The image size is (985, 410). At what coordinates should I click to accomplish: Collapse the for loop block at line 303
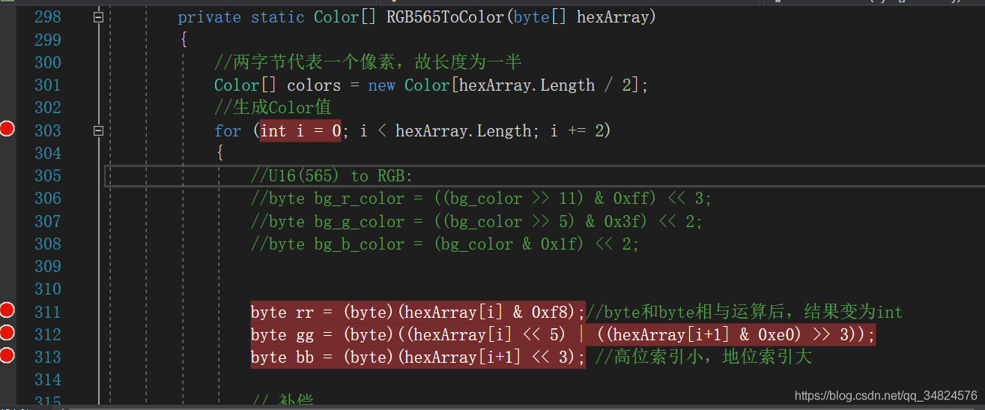point(98,130)
